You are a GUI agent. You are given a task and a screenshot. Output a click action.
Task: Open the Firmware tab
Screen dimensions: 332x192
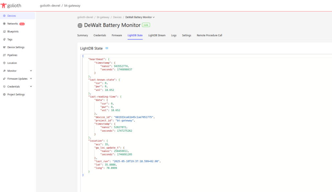tap(117, 35)
